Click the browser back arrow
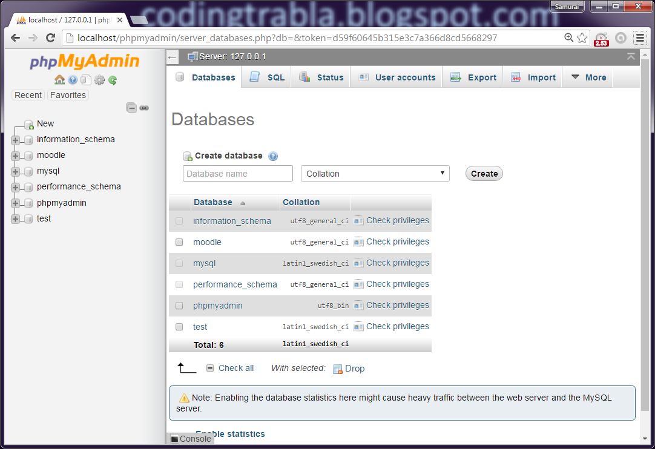Viewport: 655px width, 449px height. pyautogui.click(x=16, y=38)
